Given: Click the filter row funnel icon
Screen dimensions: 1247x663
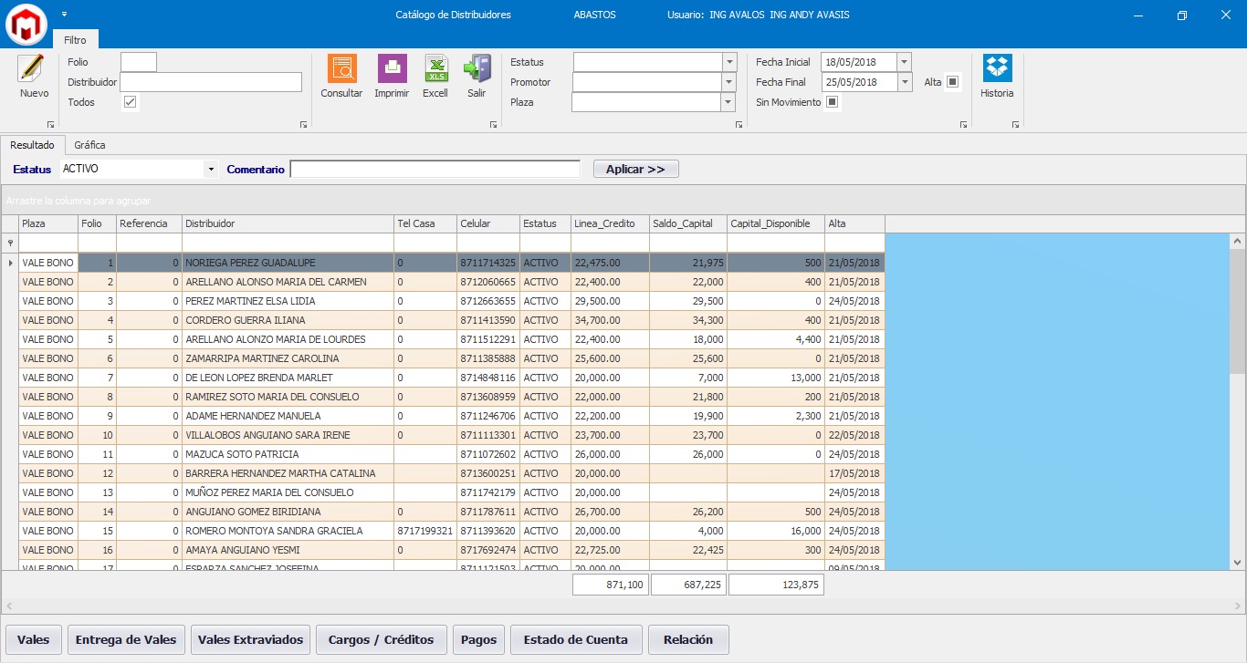Looking at the screenshot, I should (x=10, y=243).
